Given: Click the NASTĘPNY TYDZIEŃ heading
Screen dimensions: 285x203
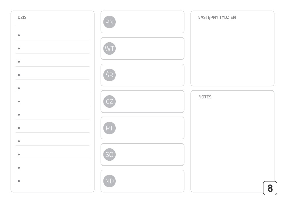Looking at the screenshot, I should point(217,17).
